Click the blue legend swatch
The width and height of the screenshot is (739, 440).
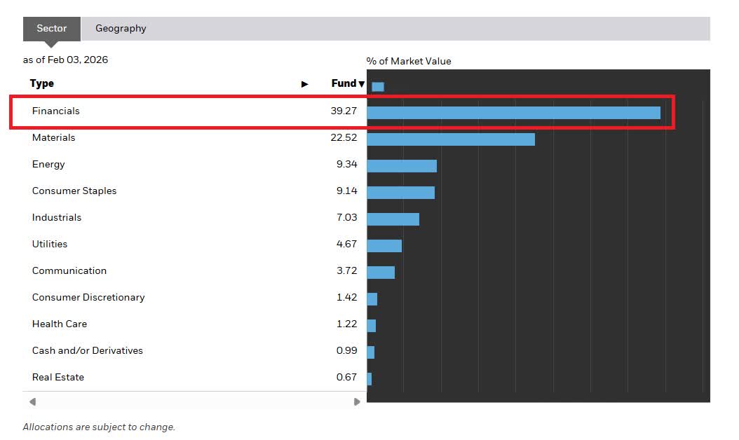point(378,87)
